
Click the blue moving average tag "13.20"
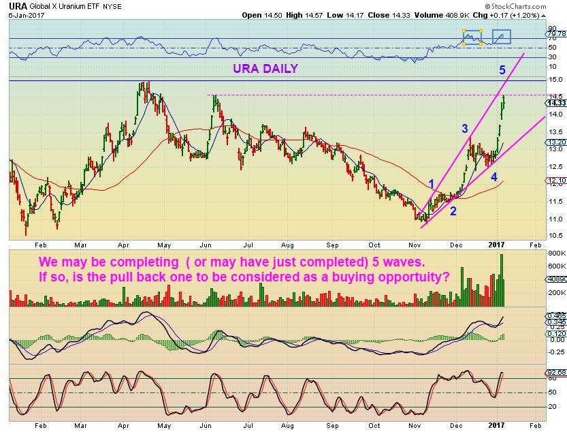(556, 142)
